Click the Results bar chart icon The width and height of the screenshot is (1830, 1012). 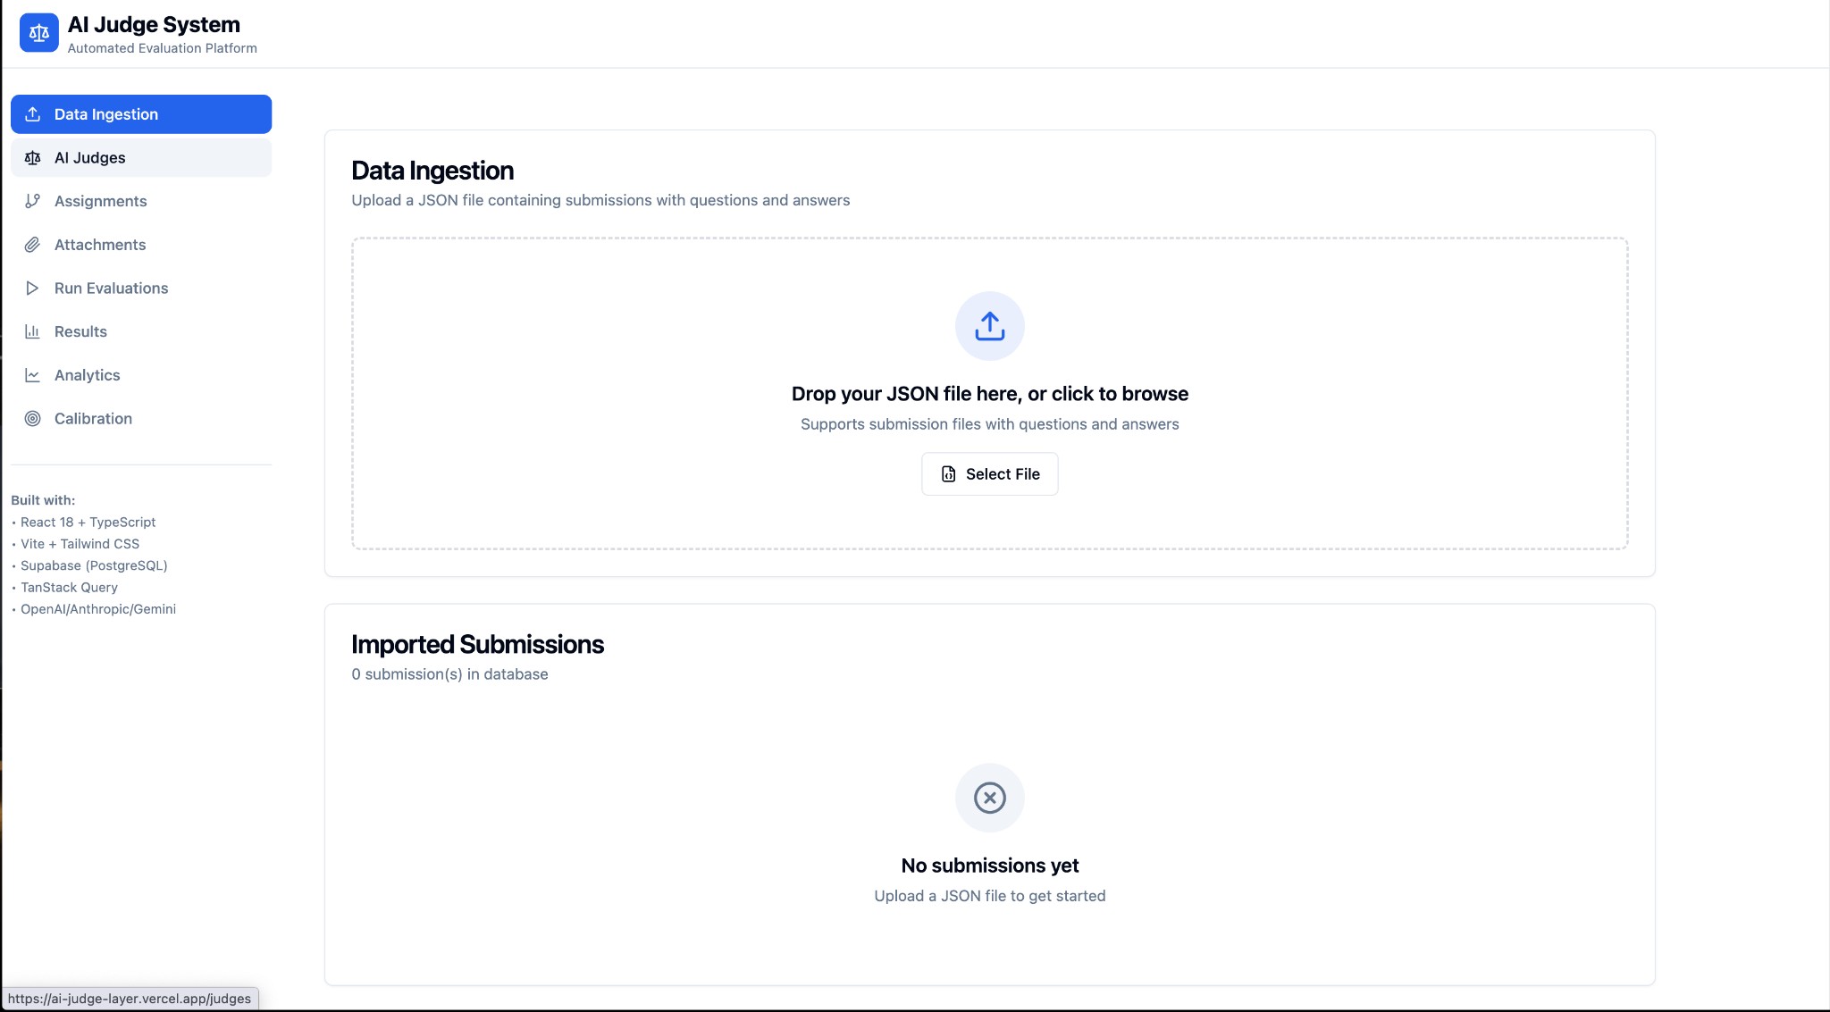point(33,331)
